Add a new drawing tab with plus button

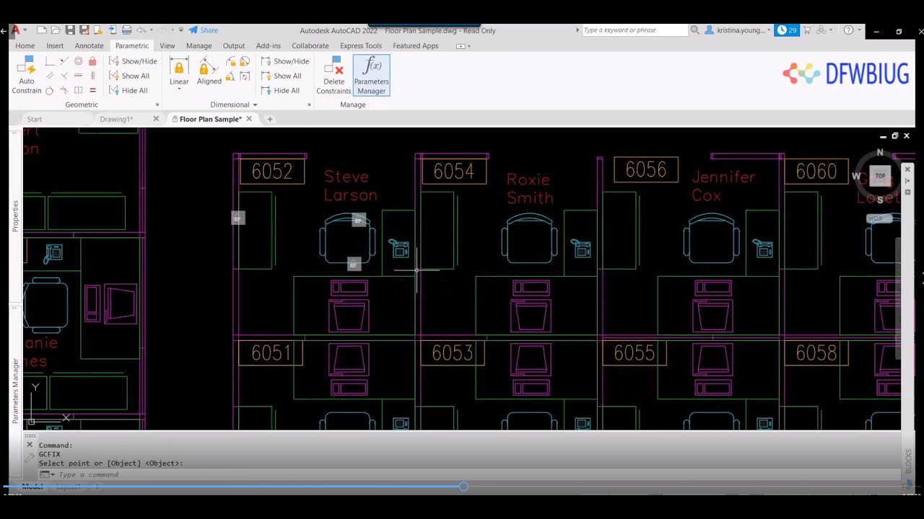[x=270, y=119]
